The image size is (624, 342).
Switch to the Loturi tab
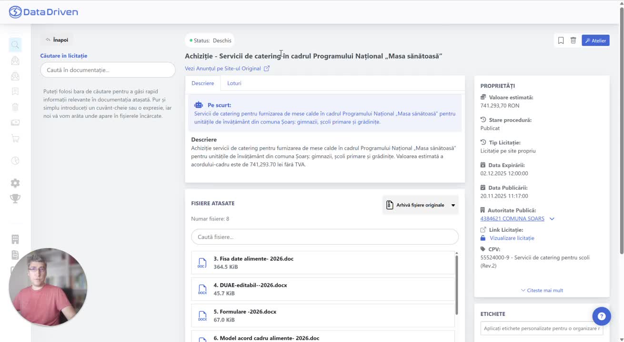pos(234,83)
